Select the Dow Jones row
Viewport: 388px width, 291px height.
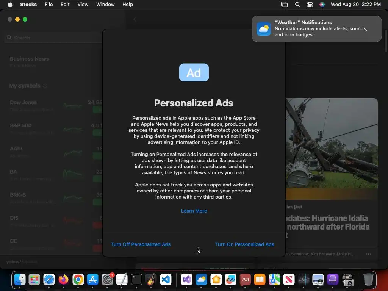[x=56, y=106]
